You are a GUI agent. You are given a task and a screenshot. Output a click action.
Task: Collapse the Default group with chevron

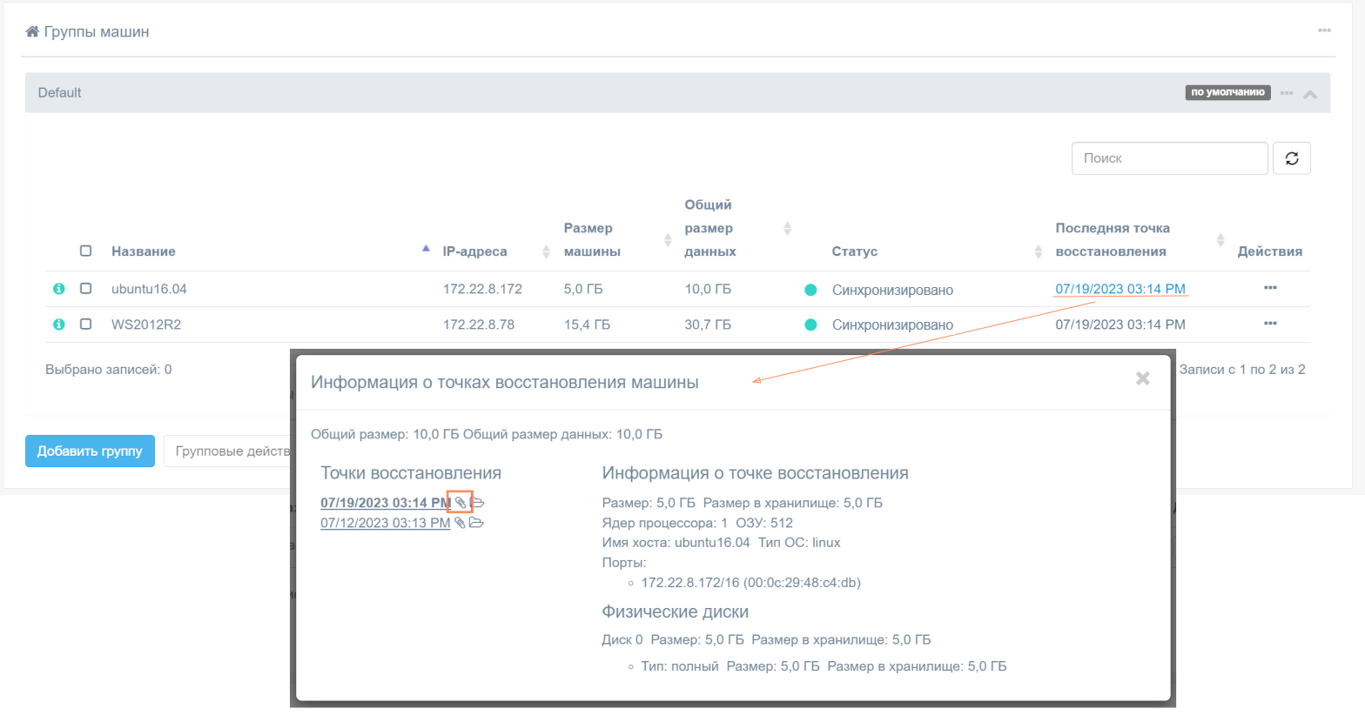tap(1310, 94)
